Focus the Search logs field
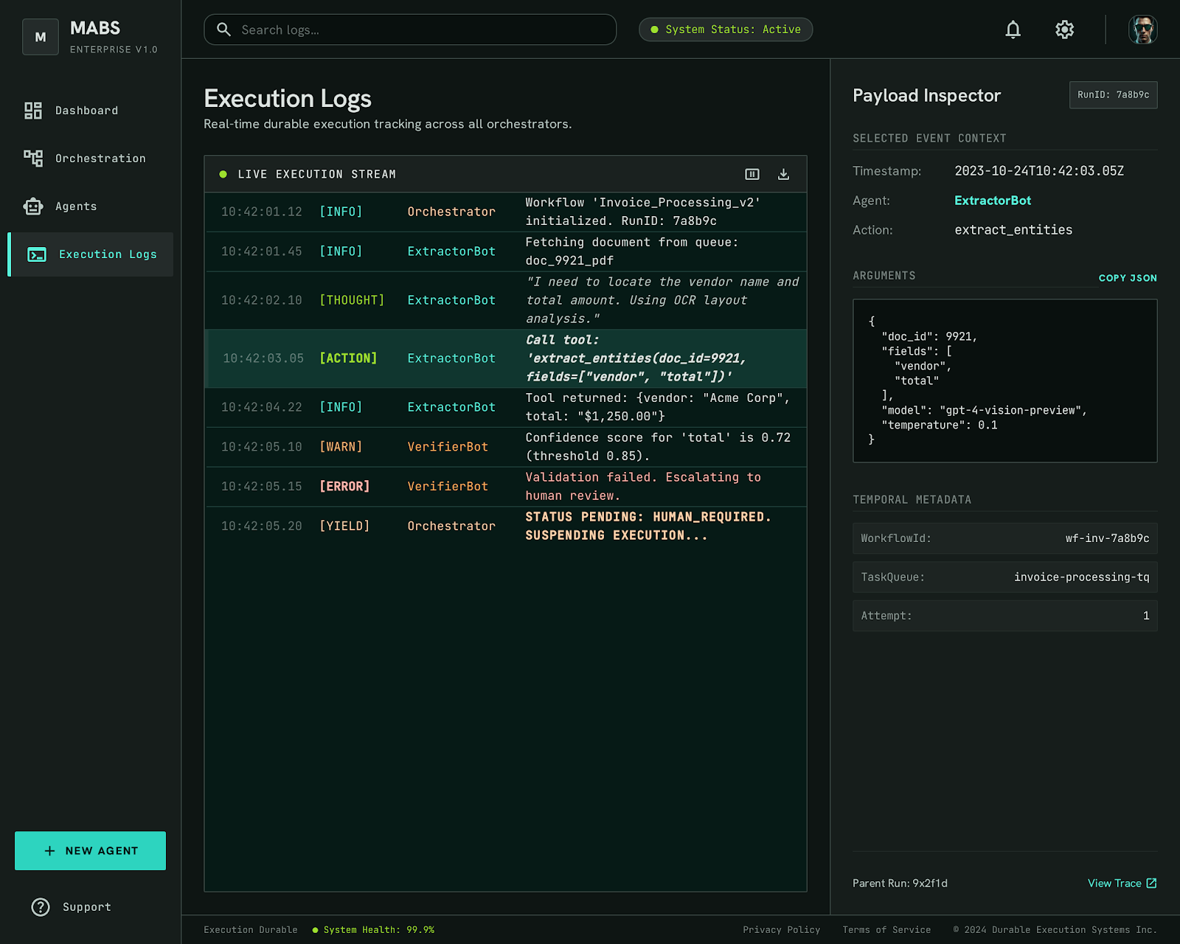Viewport: 1180px width, 944px height. click(410, 29)
